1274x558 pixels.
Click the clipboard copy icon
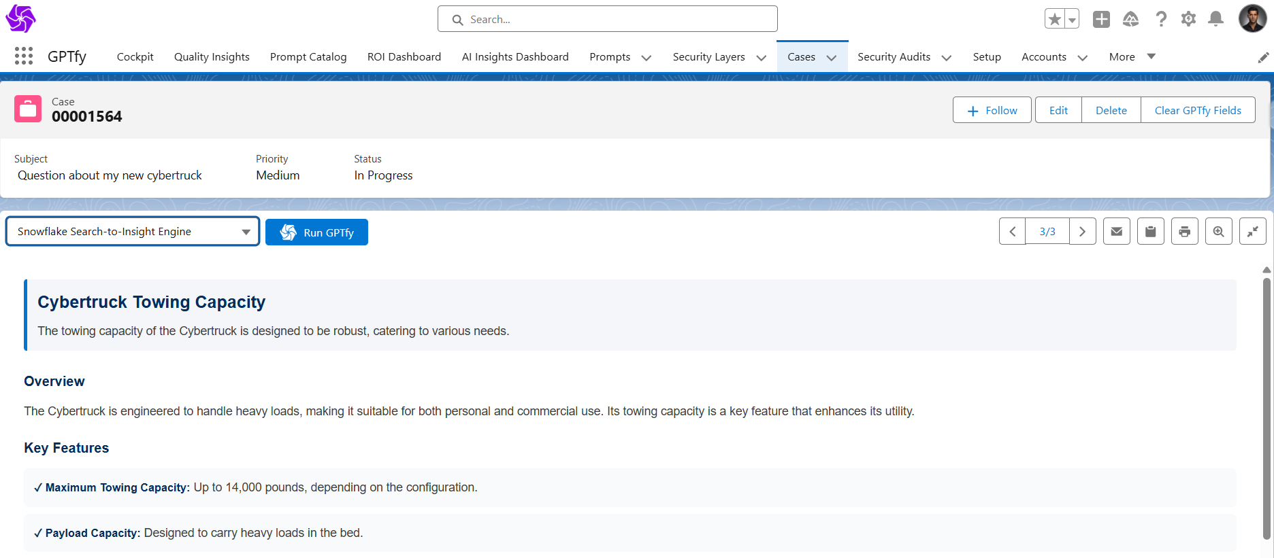(x=1150, y=232)
